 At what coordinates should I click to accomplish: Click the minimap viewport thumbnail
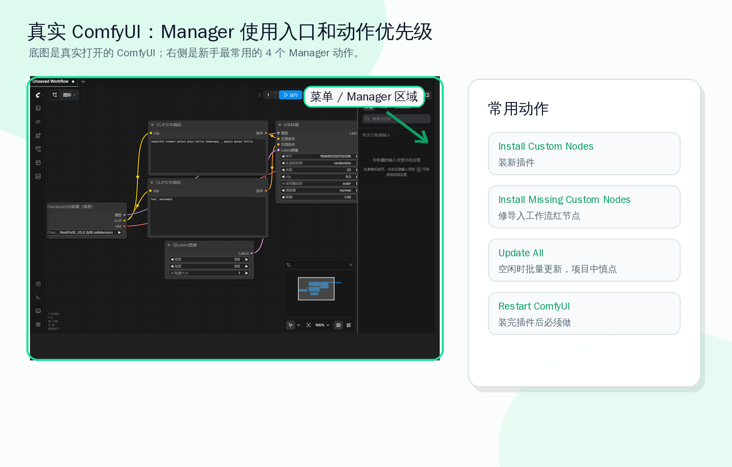(316, 289)
